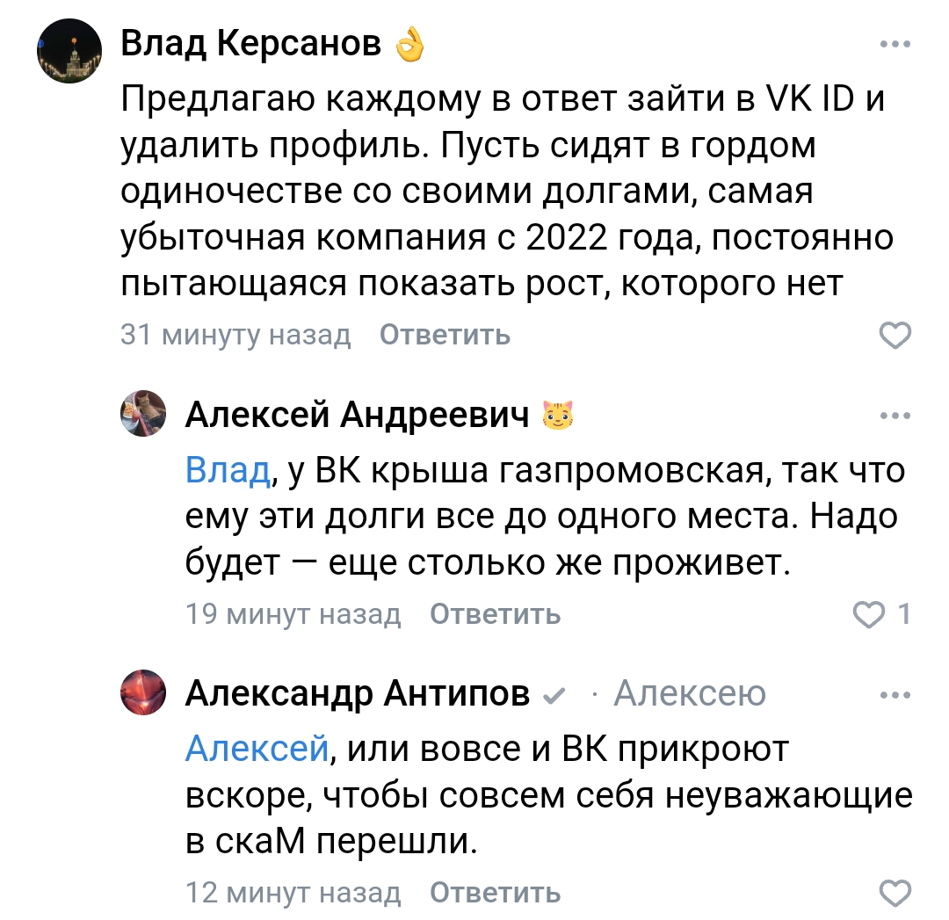
Task: Reply to Александр Антипов via Ответить
Action: 495,892
